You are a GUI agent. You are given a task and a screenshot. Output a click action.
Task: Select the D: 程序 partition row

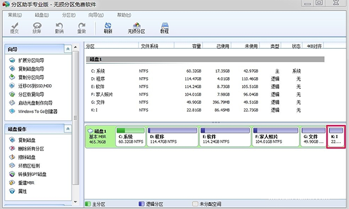pos(205,79)
